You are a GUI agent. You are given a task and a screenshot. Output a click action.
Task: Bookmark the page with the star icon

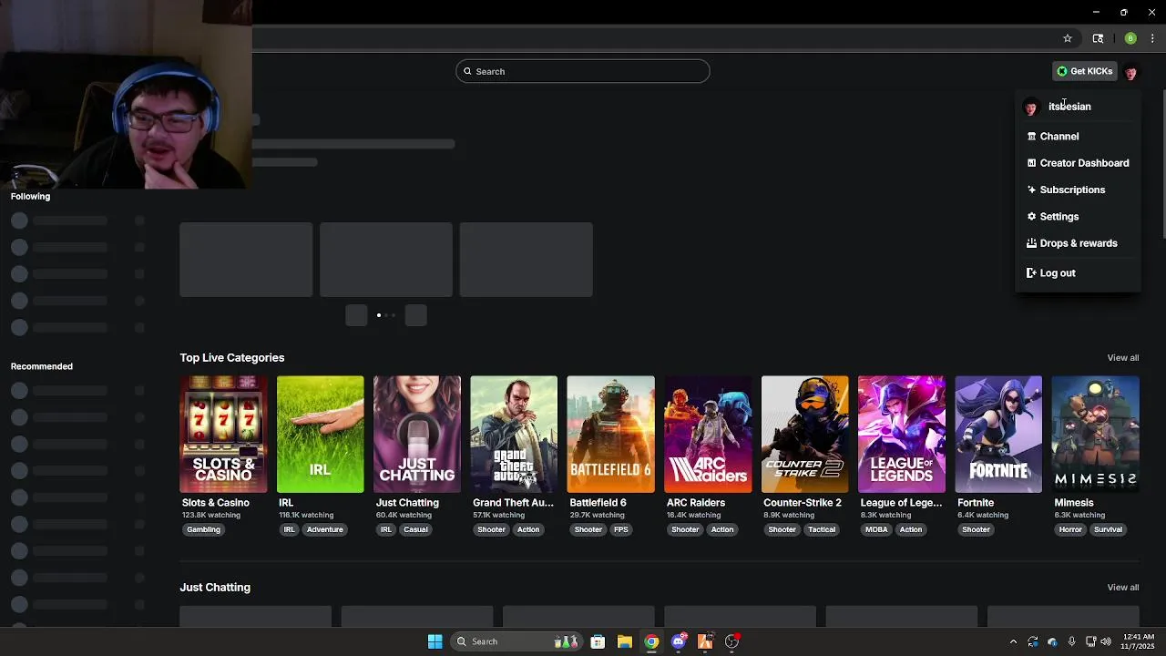pos(1068,38)
